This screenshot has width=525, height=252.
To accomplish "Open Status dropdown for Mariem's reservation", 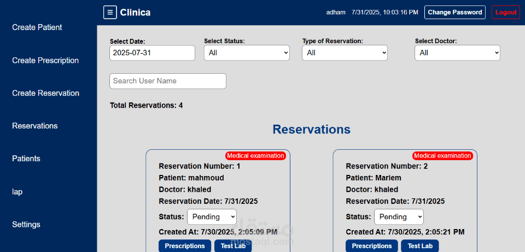I will coord(399,216).
